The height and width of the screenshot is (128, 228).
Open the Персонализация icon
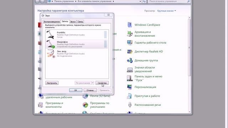tap(130, 87)
